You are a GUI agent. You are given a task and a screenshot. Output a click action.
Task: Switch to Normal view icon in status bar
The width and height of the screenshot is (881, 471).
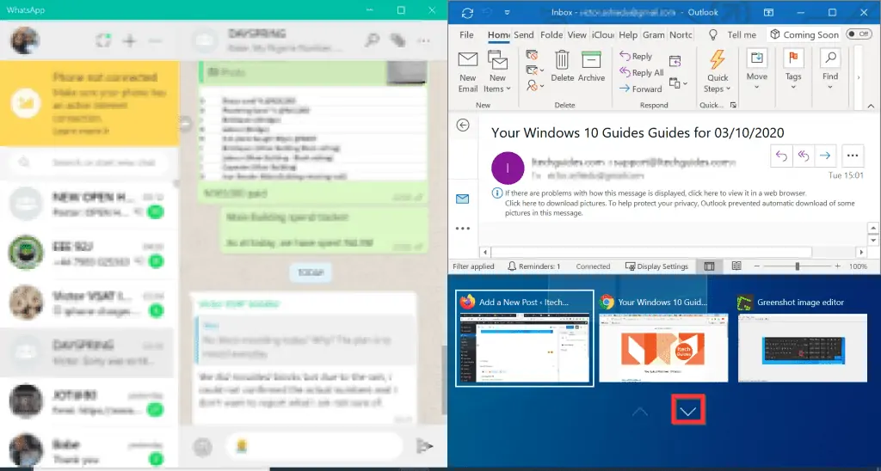pos(709,266)
